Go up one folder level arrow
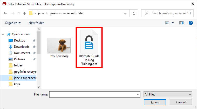Image resolution: width=197 pixels, height=109 pixels. tap(24, 13)
